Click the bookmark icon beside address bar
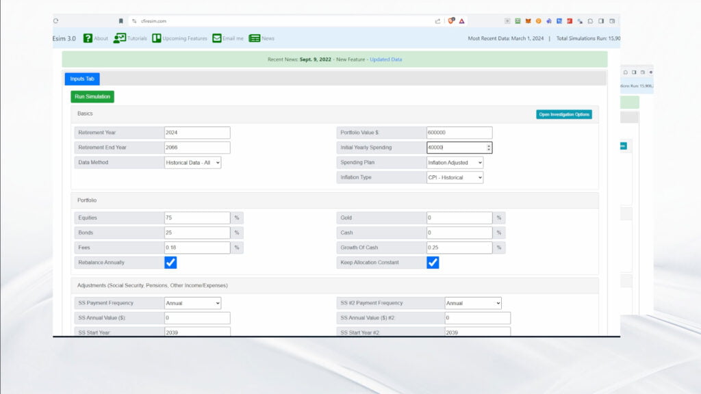 (121, 21)
